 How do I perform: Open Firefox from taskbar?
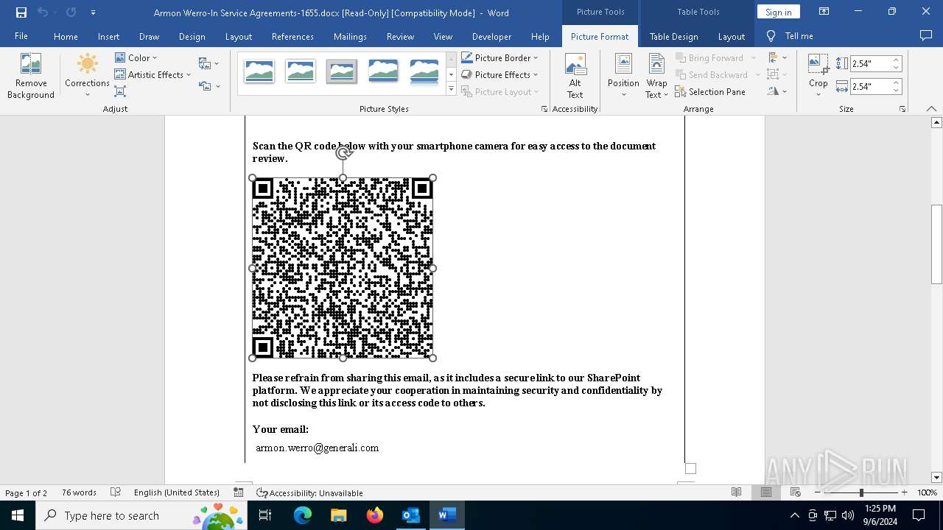coord(375,515)
